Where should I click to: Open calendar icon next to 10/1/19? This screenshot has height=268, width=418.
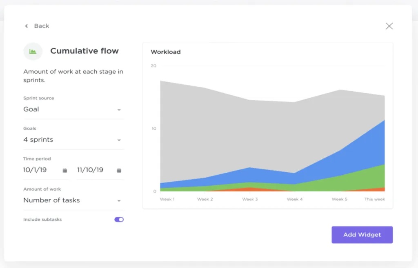[65, 170]
